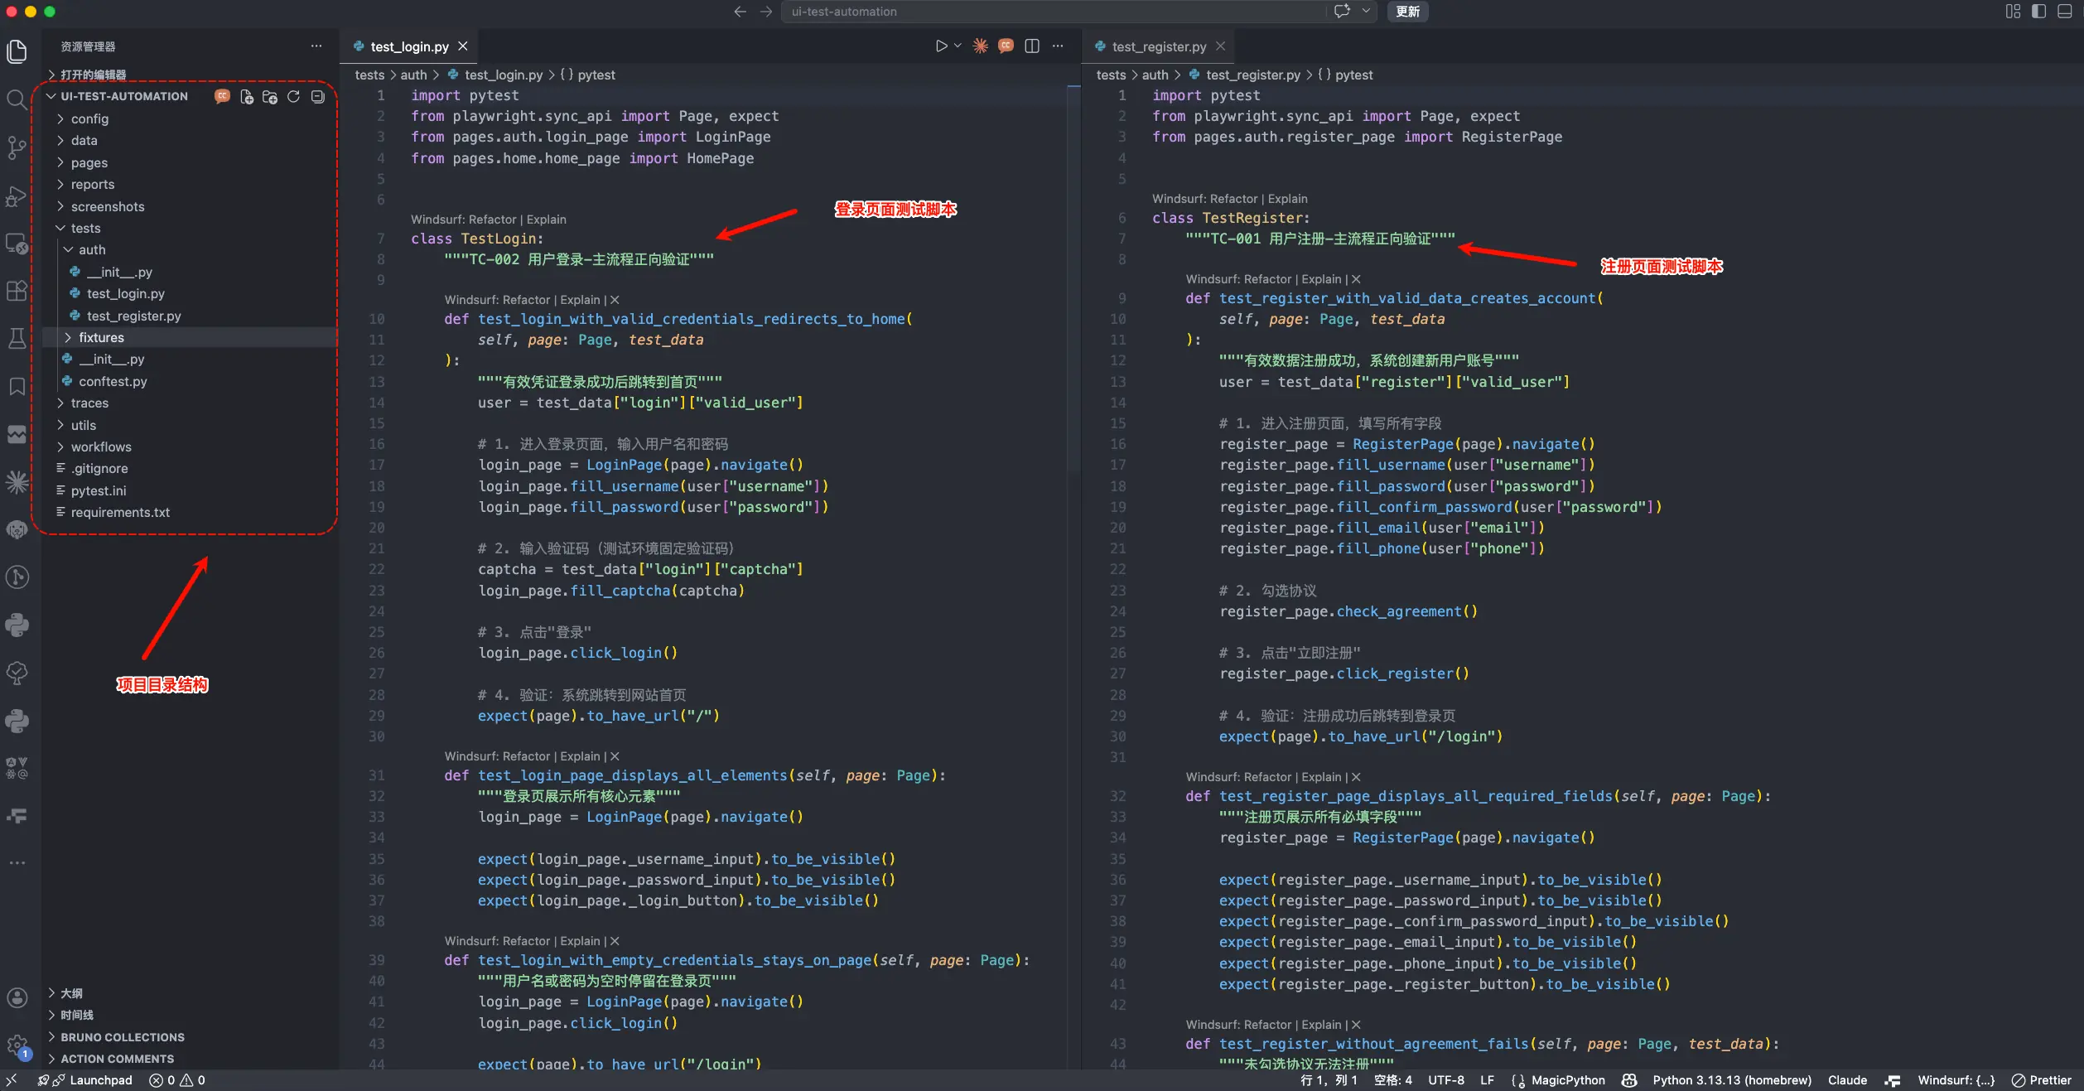Open errors and warnings count in status bar
The height and width of the screenshot is (1091, 2084).
click(x=177, y=1080)
